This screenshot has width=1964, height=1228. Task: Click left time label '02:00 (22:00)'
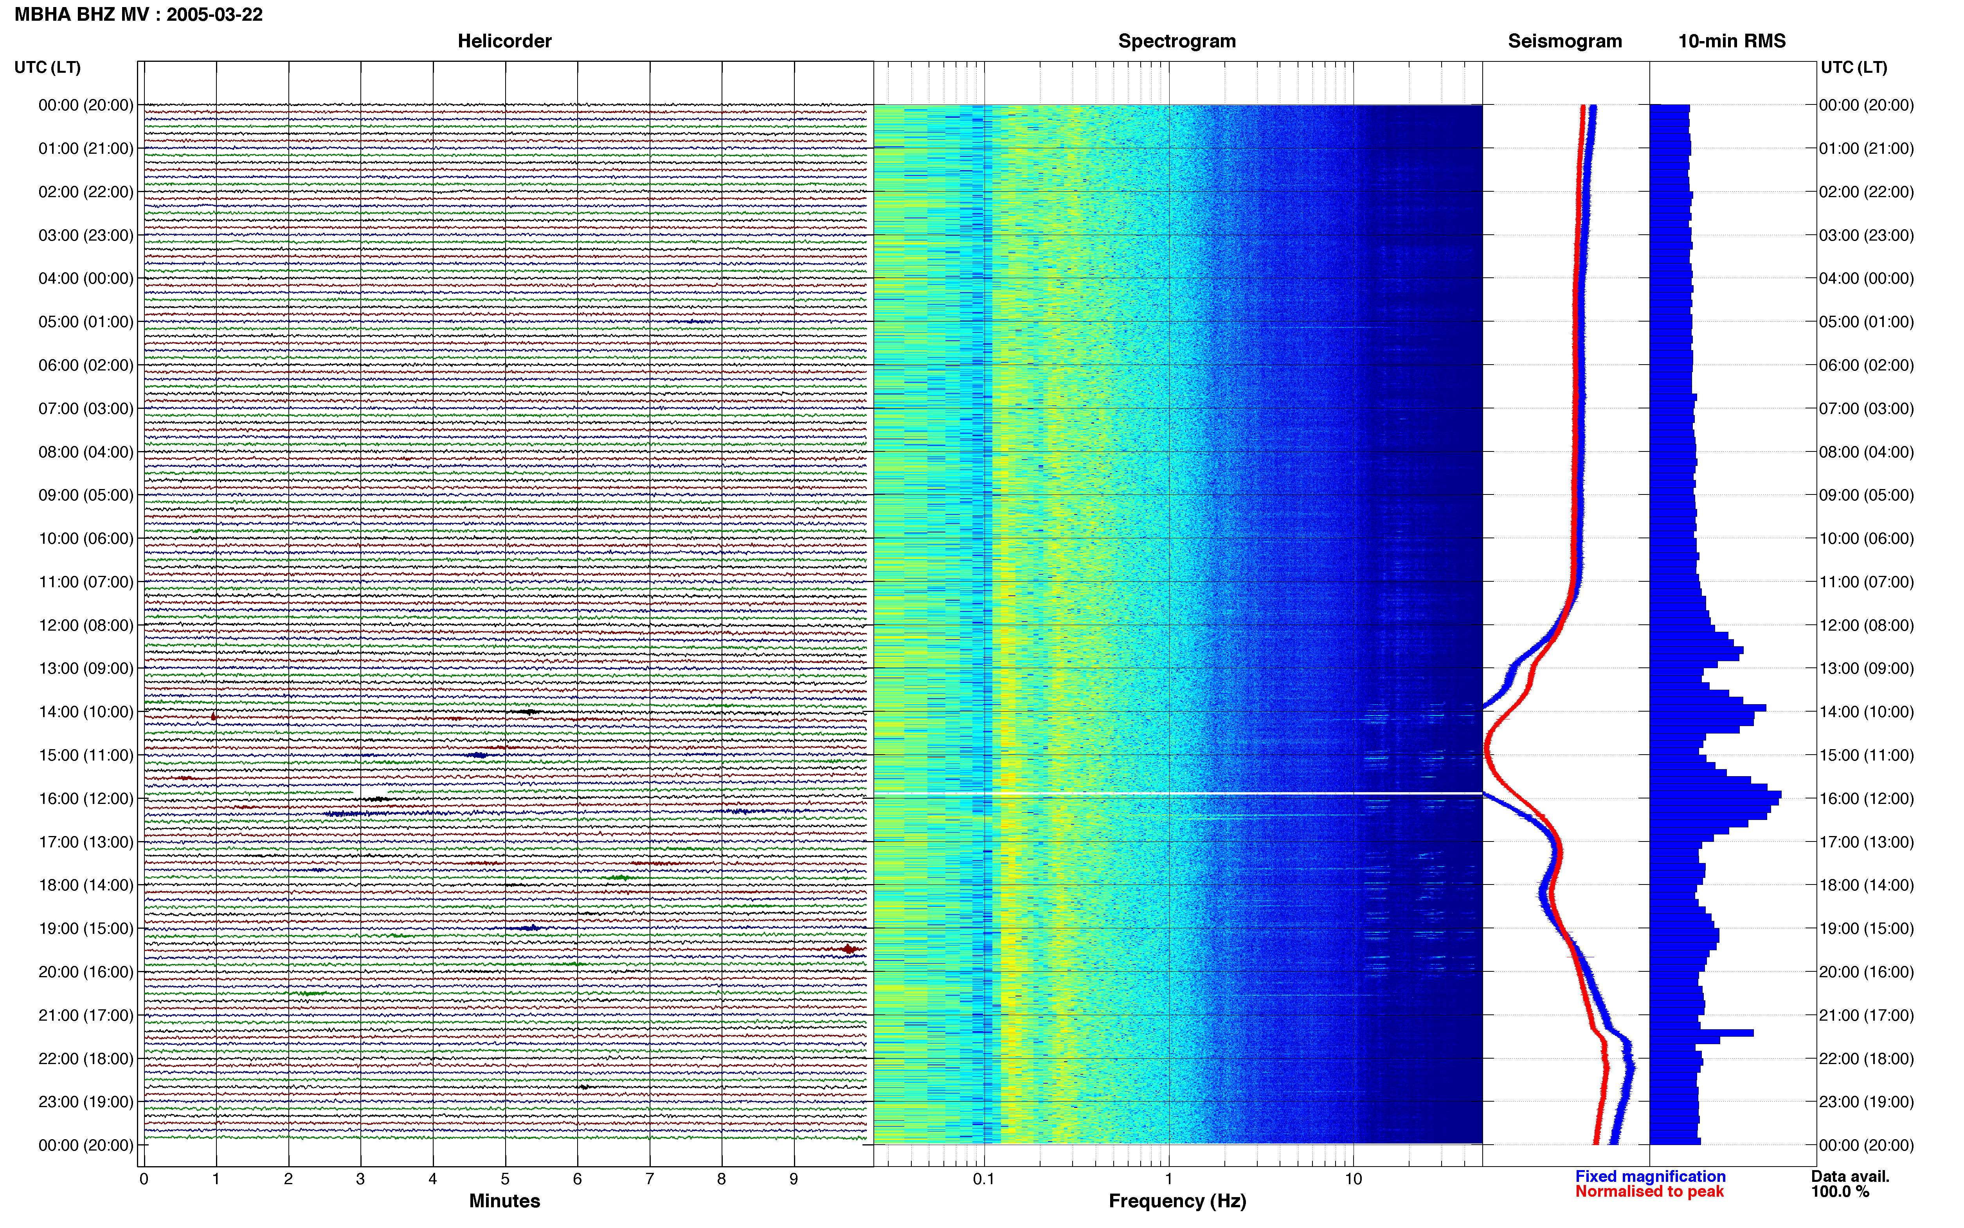point(86,192)
